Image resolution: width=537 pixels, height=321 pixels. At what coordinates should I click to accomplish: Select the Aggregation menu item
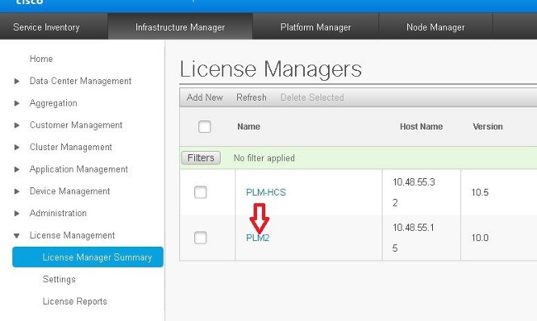(54, 103)
